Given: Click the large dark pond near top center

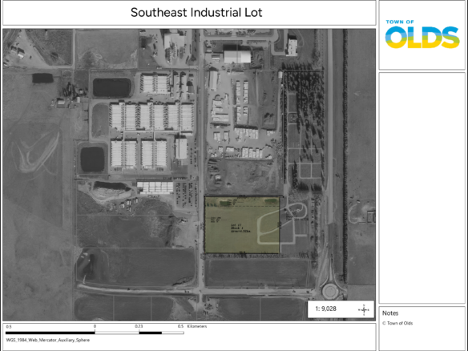Looking at the screenshot, I should (x=111, y=87).
